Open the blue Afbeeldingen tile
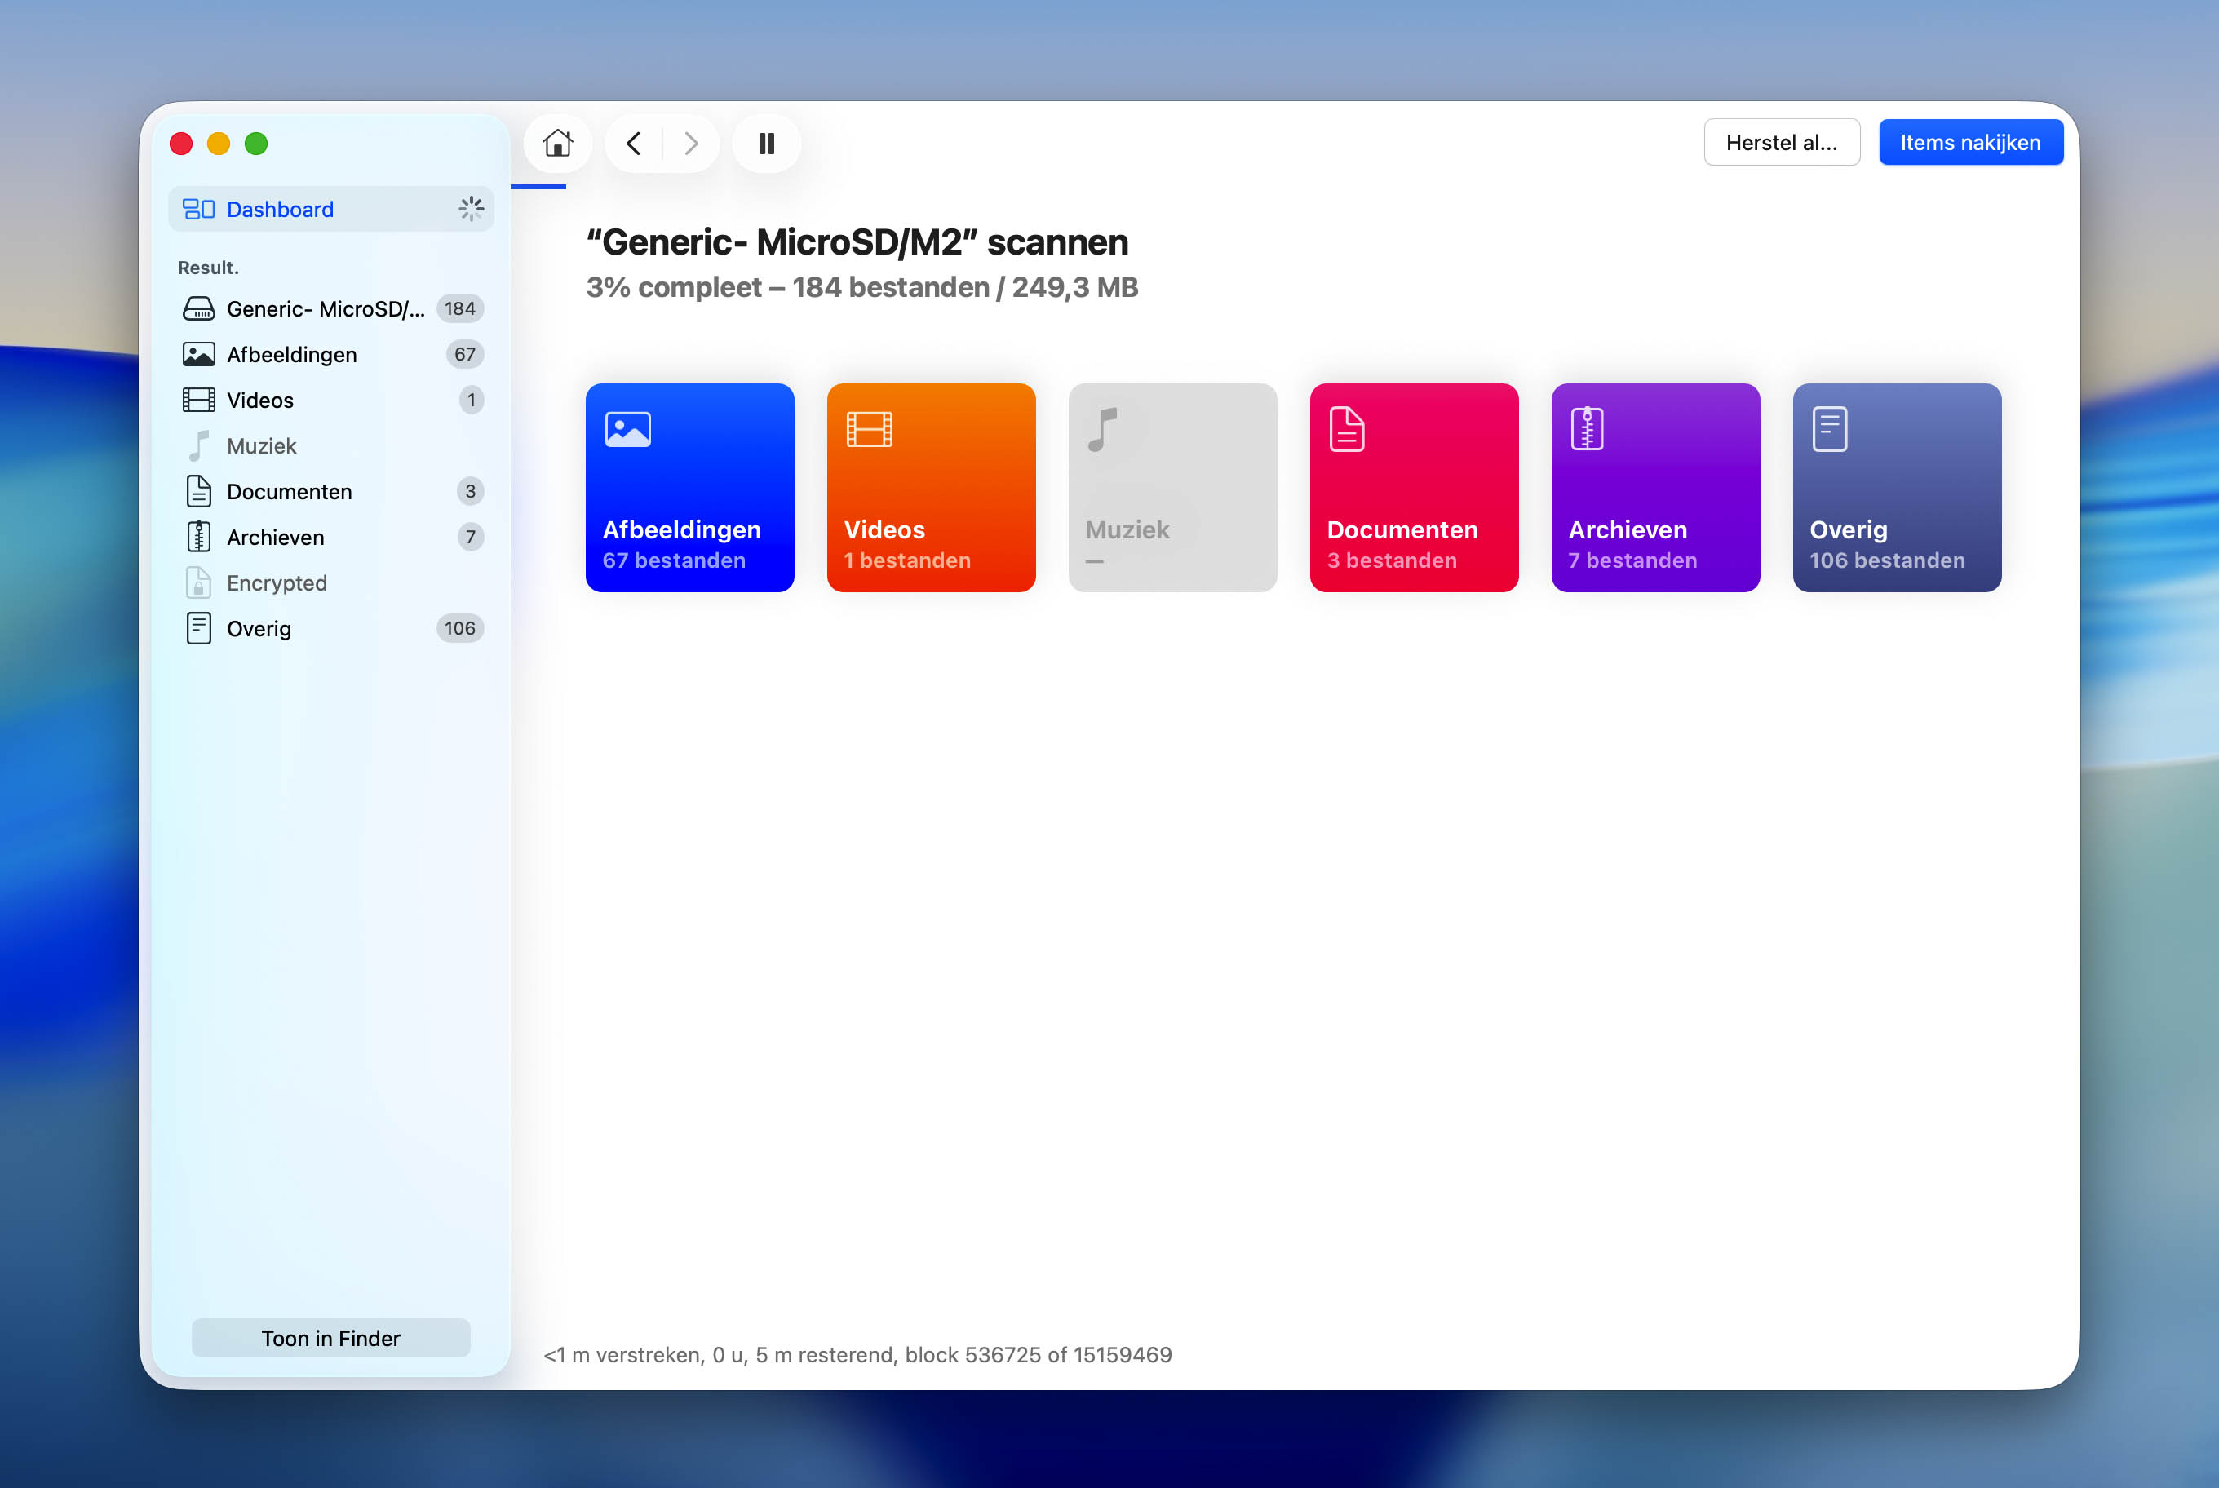Screen dimensions: 2219x1488 pos(690,488)
